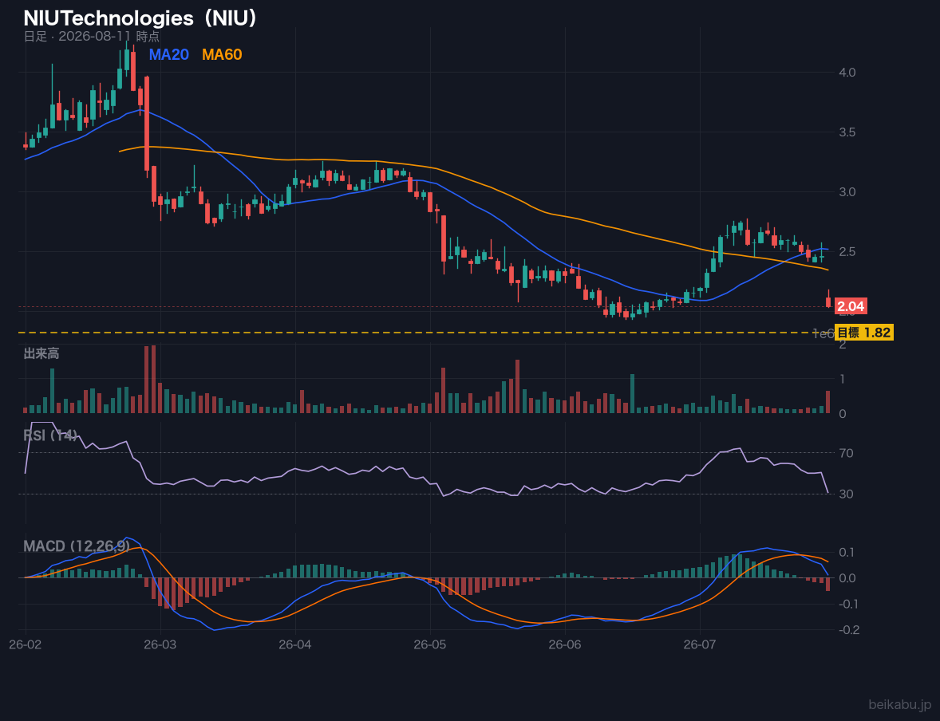Click the 3.0 price axis label
940x721 pixels.
tap(847, 191)
